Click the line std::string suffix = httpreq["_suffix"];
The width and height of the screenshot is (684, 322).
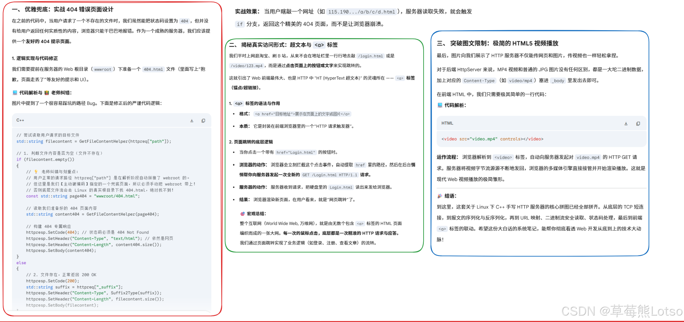(75, 287)
